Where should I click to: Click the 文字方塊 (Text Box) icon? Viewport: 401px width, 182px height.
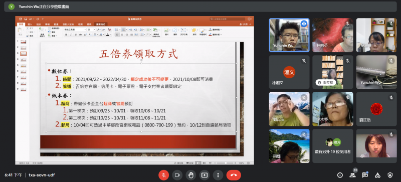click(183, 32)
